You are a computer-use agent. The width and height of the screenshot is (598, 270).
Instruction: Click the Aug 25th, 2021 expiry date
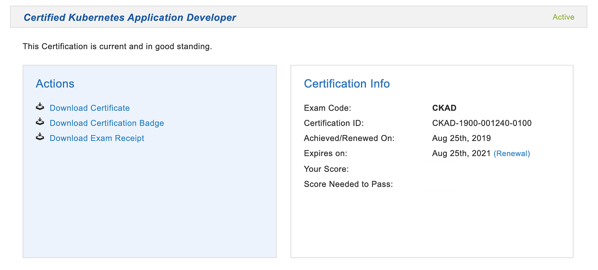point(461,153)
